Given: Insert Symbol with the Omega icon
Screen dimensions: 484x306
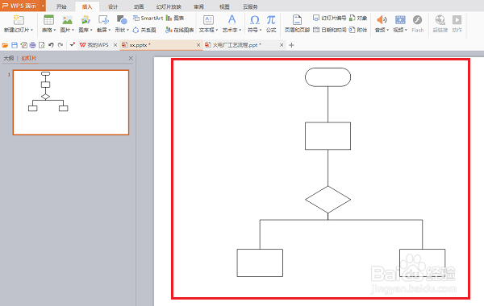Looking at the screenshot, I should 255,20.
